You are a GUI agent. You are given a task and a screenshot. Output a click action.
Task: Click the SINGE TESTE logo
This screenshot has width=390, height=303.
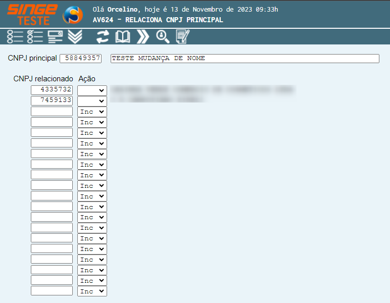pos(32,15)
